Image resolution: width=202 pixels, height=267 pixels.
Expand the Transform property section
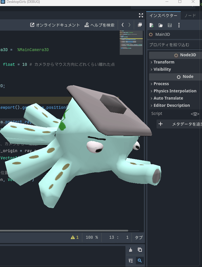pos(164,62)
